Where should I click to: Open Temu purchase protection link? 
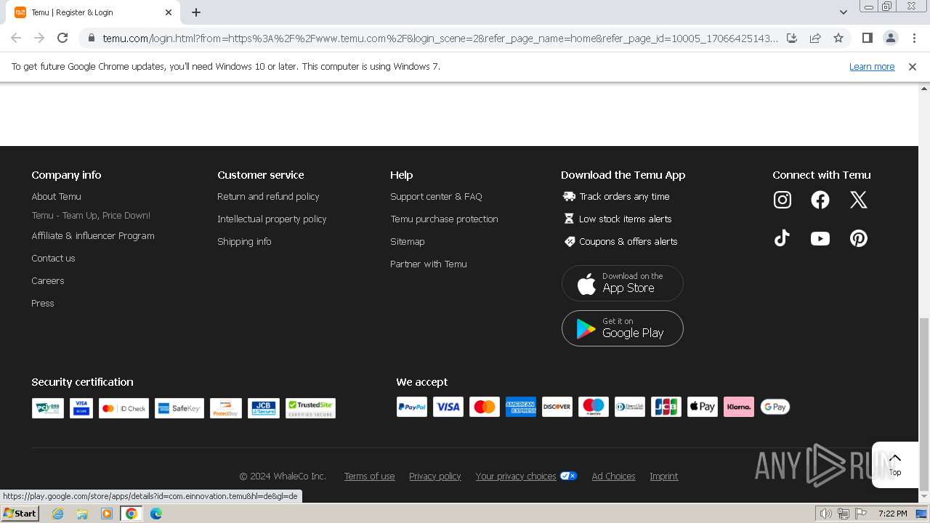(444, 219)
